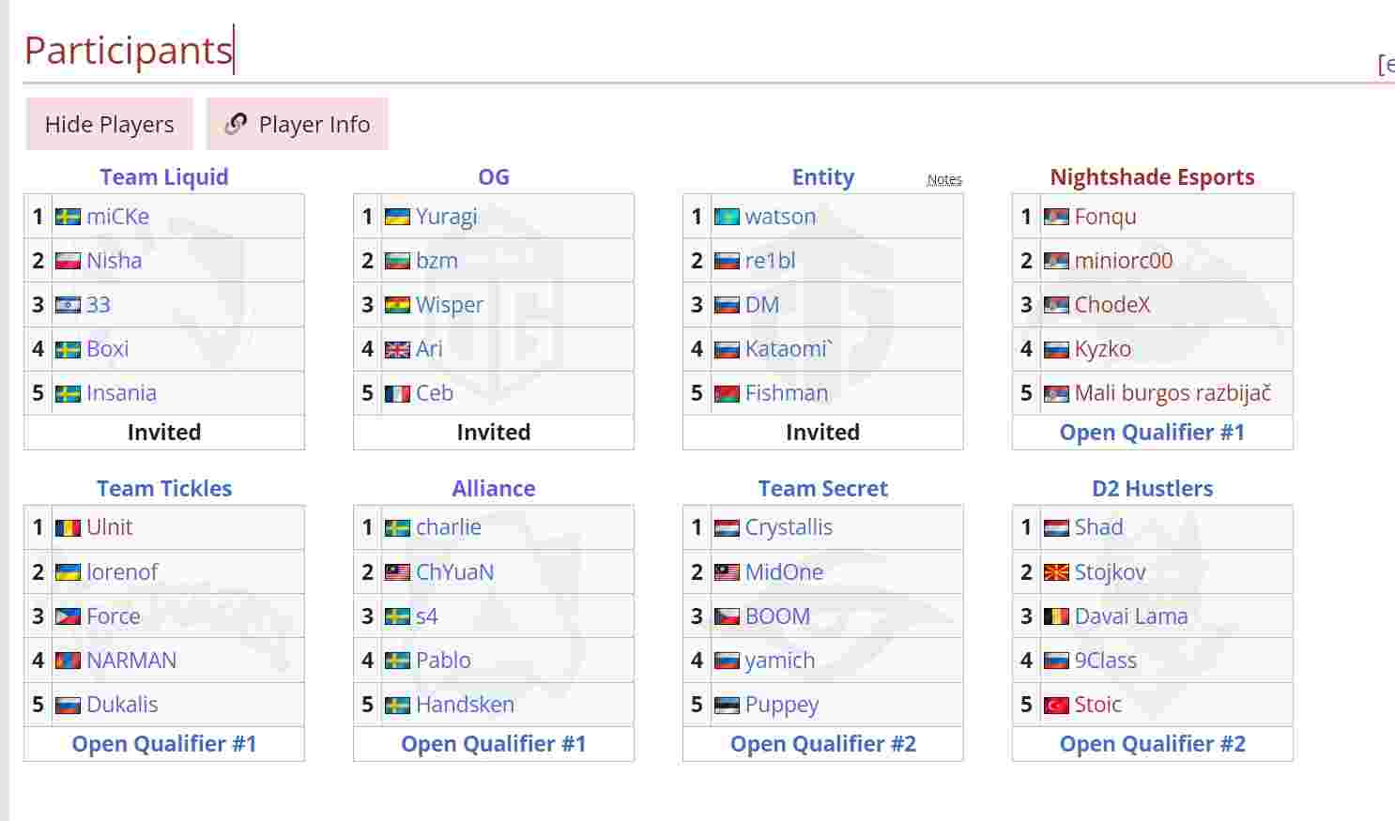
Task: Click the Kazakhstan flag beside watson
Action: (727, 217)
